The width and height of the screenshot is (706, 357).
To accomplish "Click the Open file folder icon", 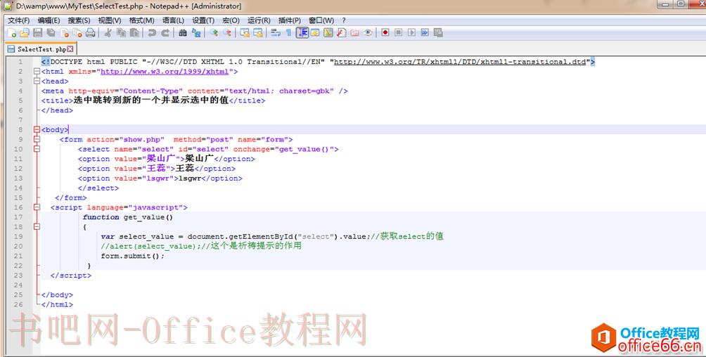I will [x=25, y=32].
